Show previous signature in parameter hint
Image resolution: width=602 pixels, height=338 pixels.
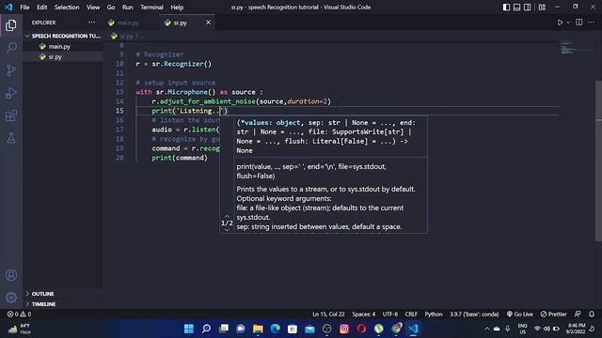pyautogui.click(x=227, y=216)
